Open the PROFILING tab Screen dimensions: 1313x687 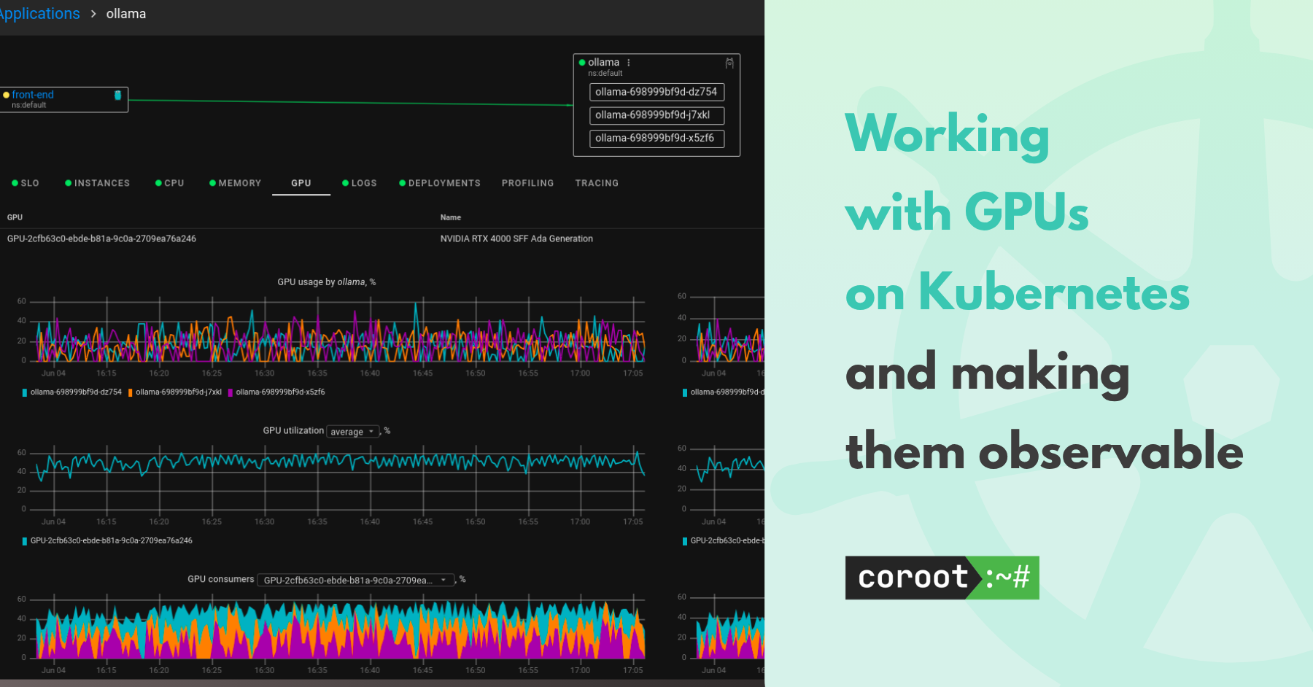pos(527,183)
